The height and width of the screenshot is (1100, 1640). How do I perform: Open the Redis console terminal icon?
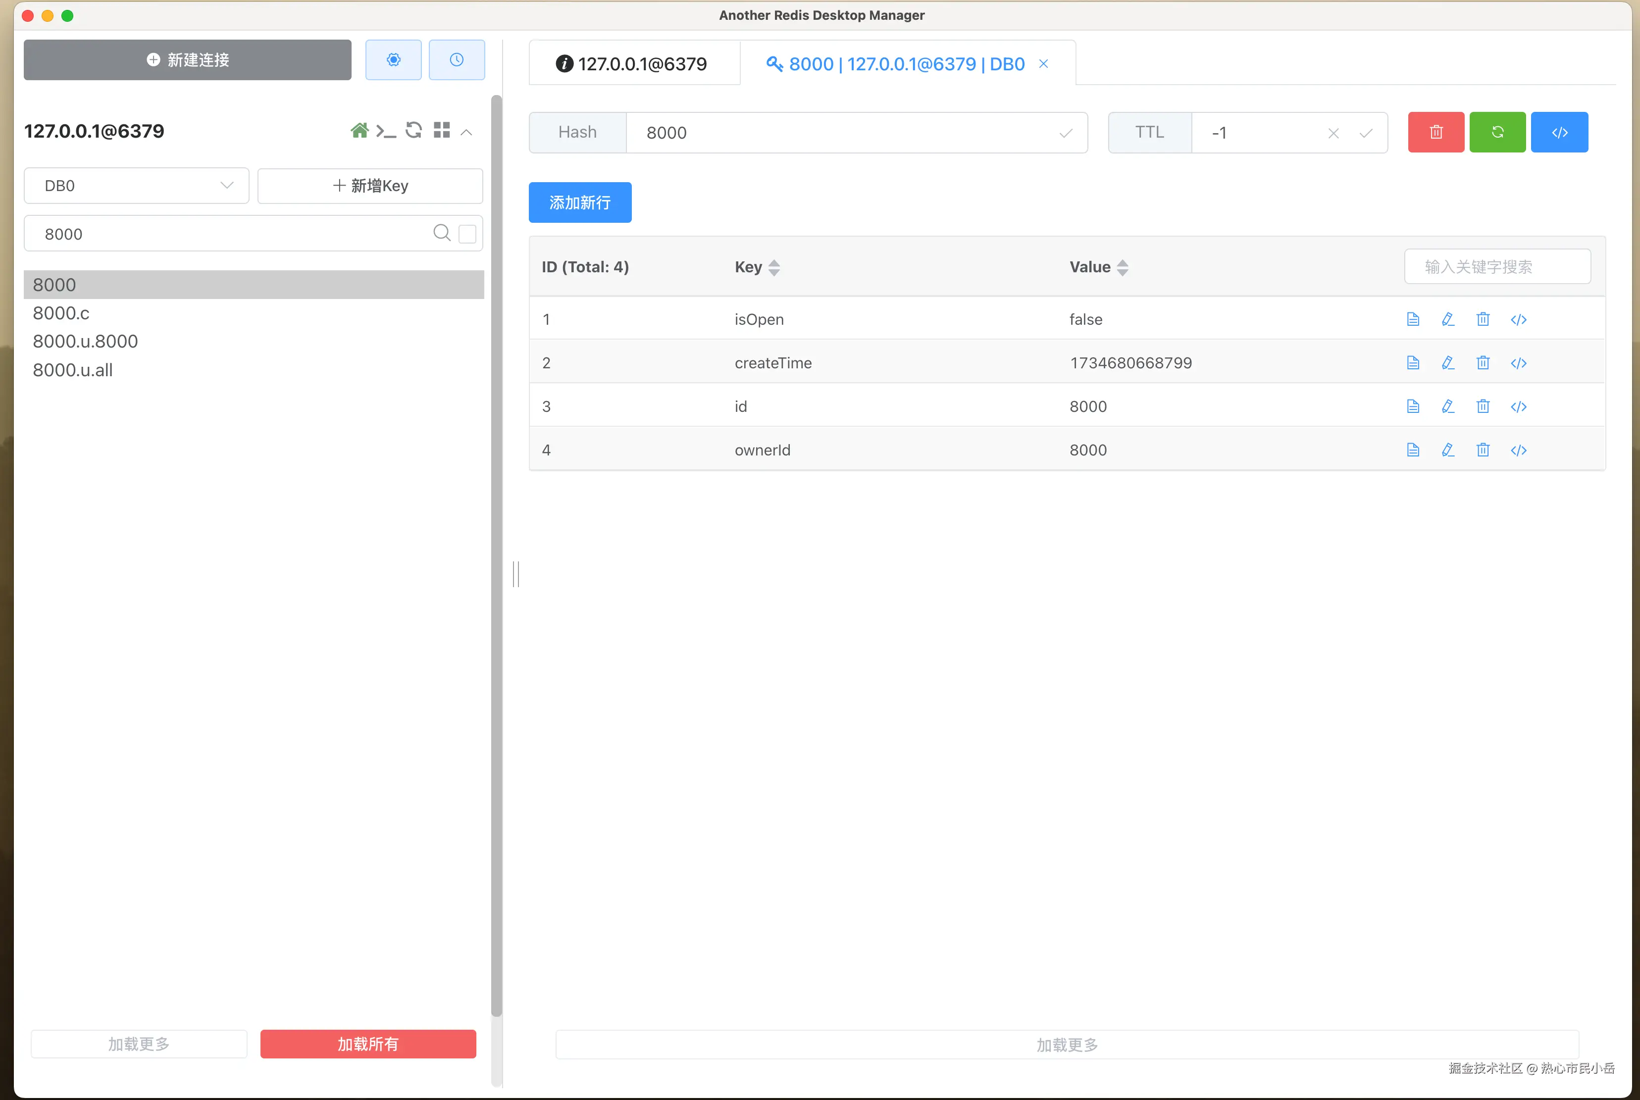[x=385, y=131]
